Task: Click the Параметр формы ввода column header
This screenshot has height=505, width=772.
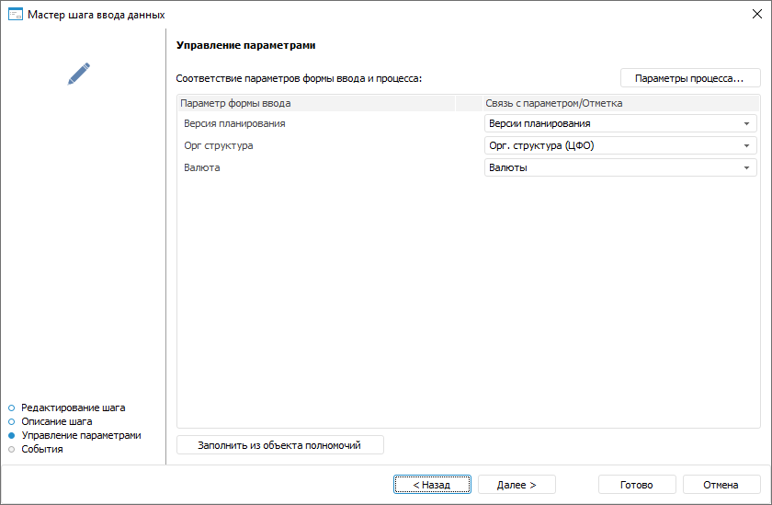Action: point(315,103)
